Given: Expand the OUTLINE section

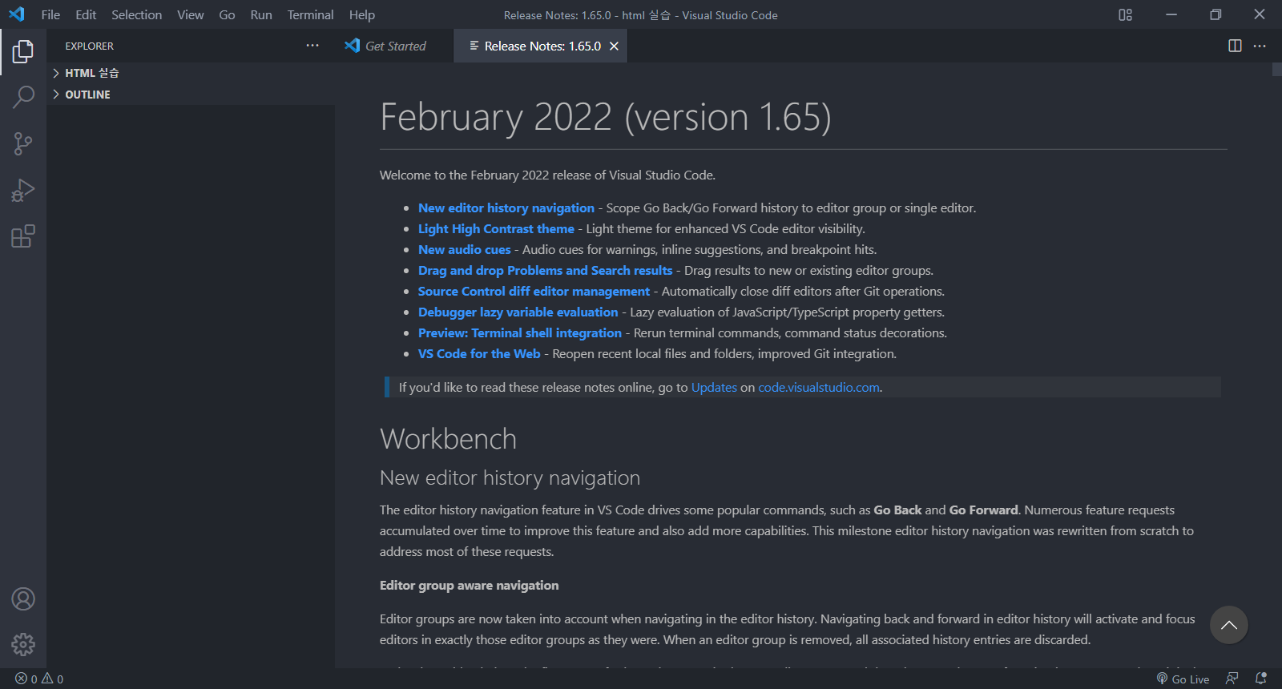Looking at the screenshot, I should 190,95.
